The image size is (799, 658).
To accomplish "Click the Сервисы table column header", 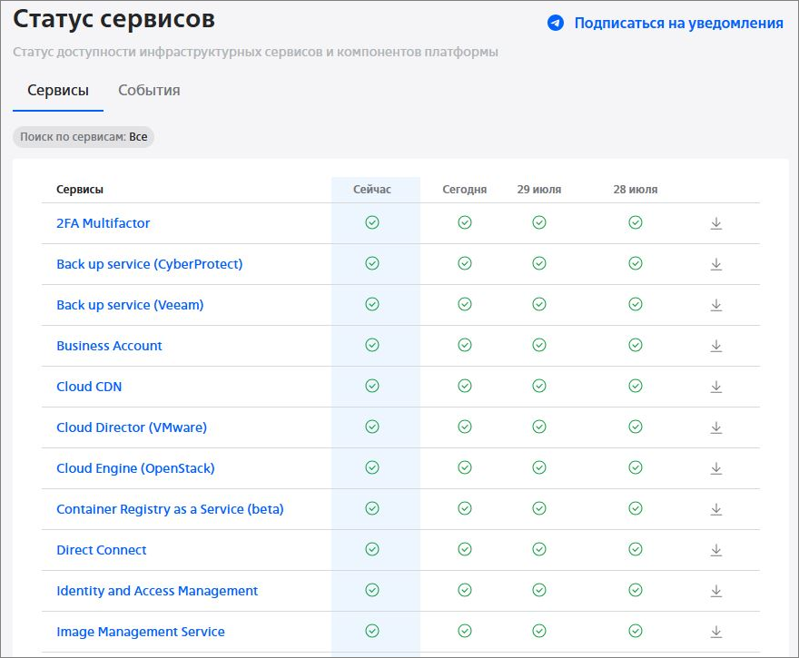I will click(80, 190).
